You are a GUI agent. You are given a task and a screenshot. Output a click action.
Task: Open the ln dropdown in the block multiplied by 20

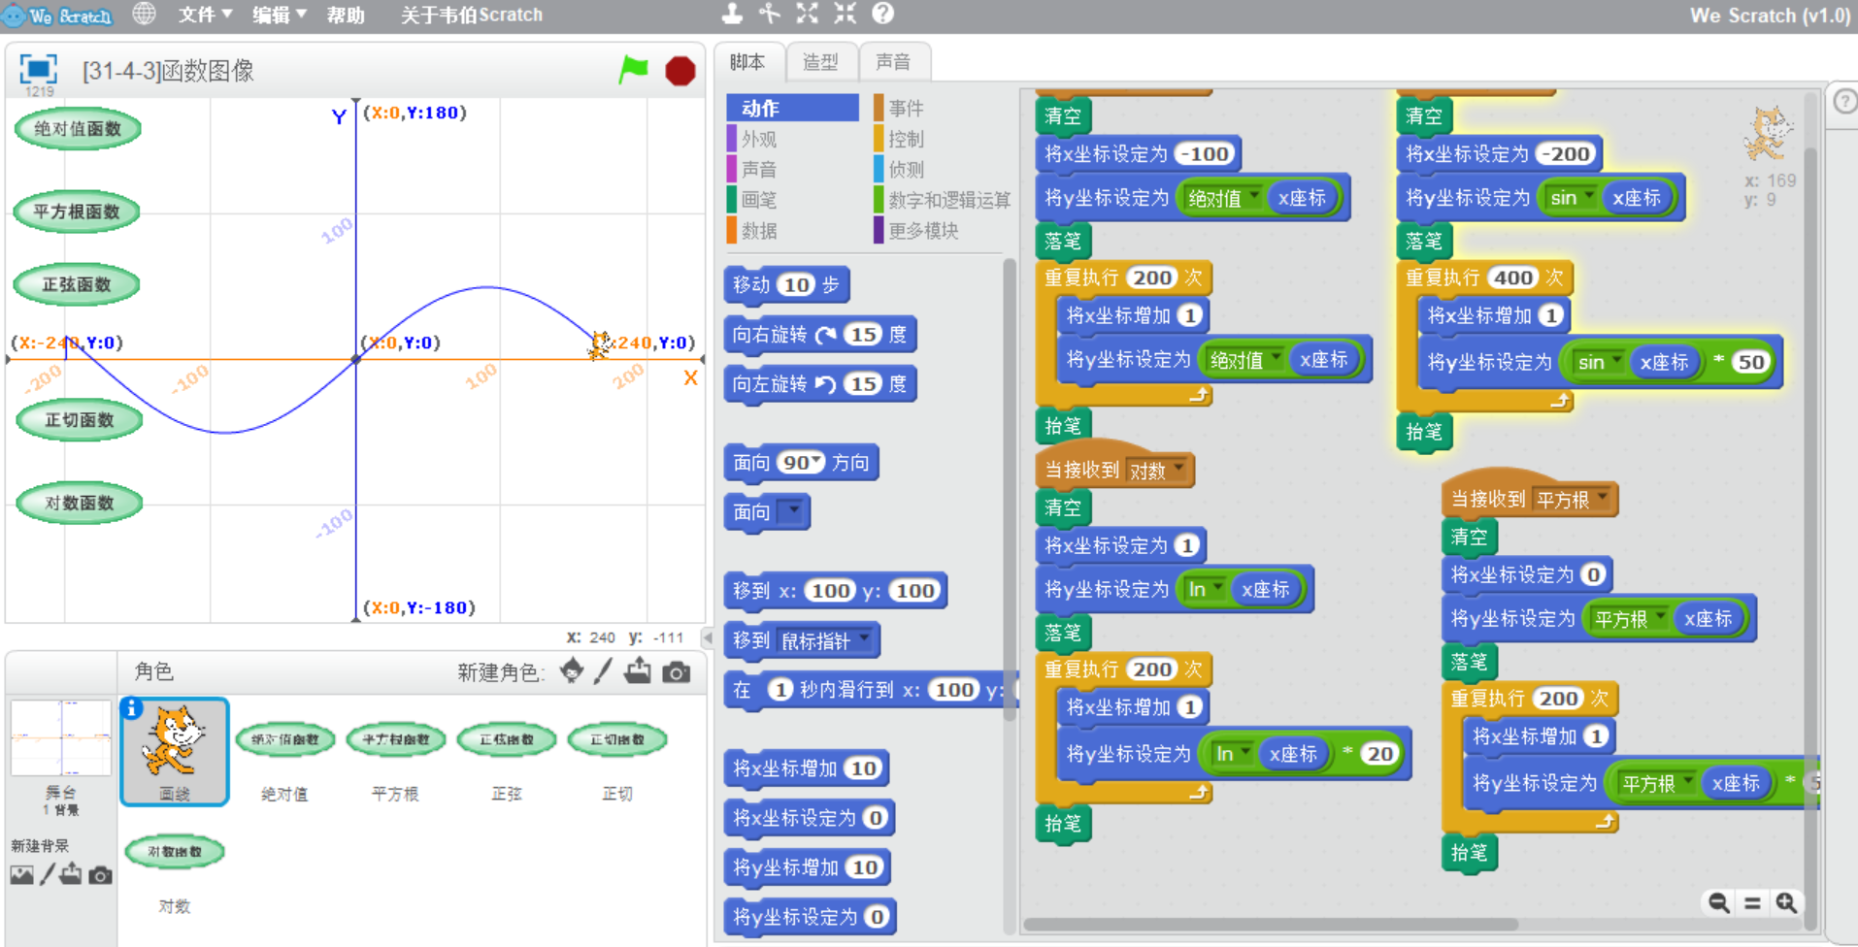(1244, 753)
